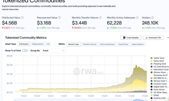Click the Tether Gold legend color swatch

[151, 58]
